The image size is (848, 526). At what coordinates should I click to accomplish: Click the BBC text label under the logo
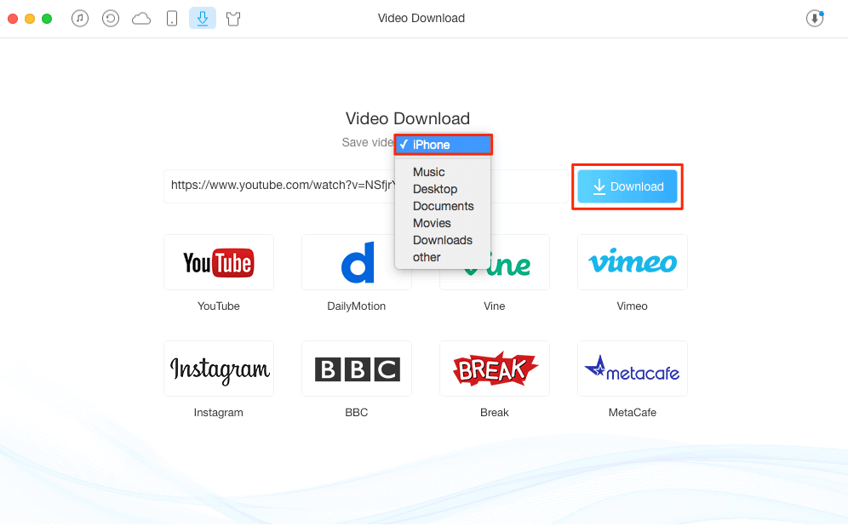pos(357,413)
